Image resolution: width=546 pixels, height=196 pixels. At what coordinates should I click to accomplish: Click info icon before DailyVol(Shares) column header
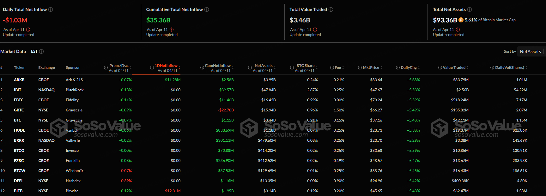tap(492, 68)
